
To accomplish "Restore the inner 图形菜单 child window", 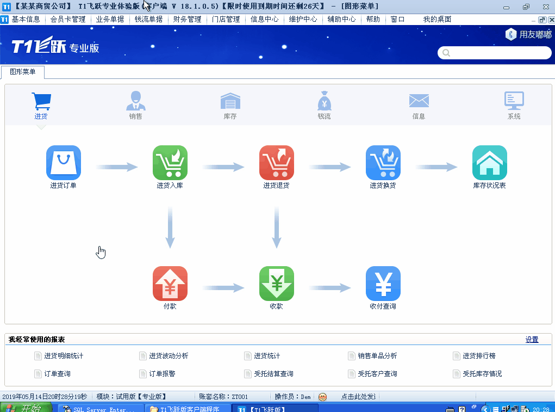I will pos(542,20).
